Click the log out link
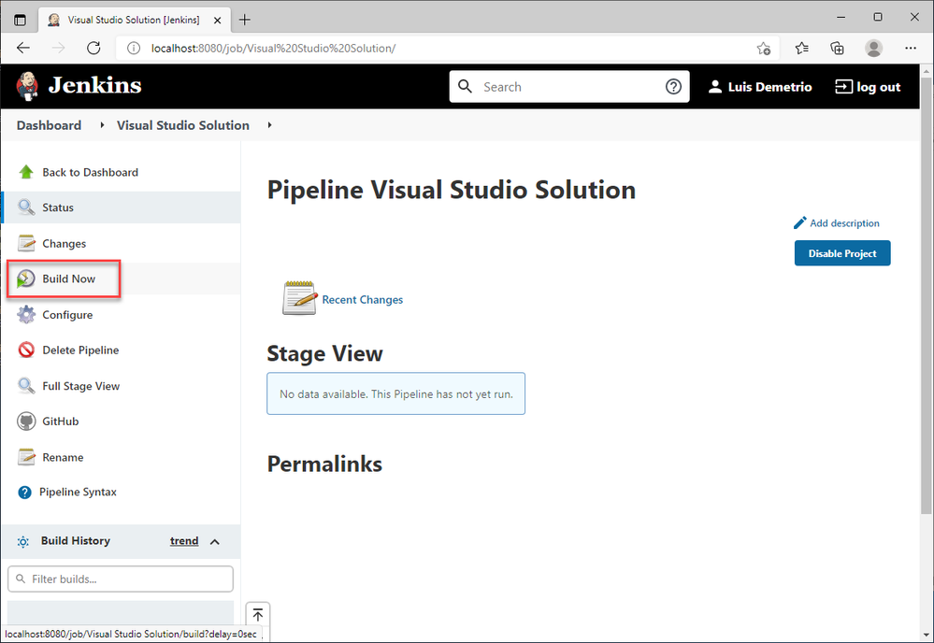 868,87
